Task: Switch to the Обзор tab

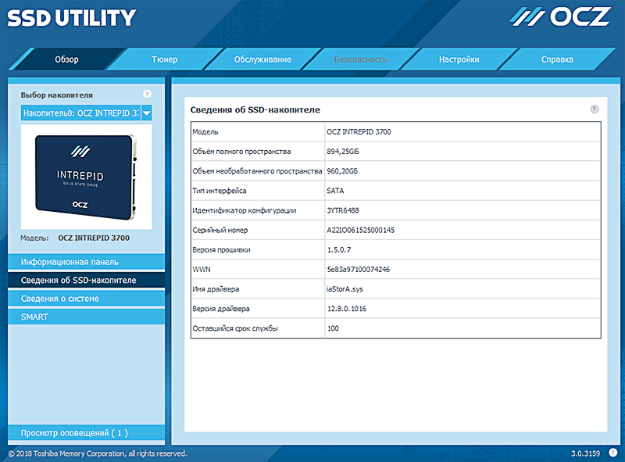Action: pyautogui.click(x=66, y=59)
